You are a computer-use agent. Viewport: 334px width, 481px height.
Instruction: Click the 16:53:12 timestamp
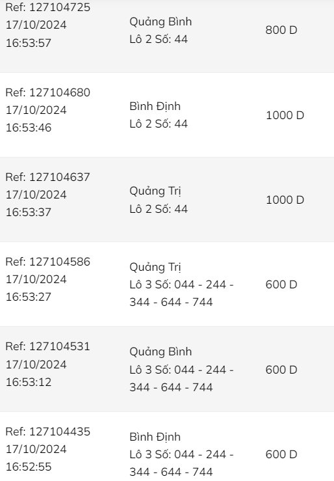(x=29, y=382)
